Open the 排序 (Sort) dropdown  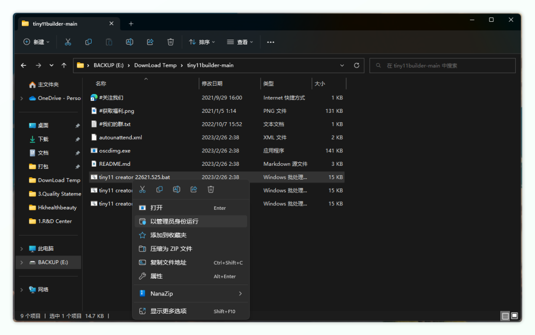tap(202, 42)
